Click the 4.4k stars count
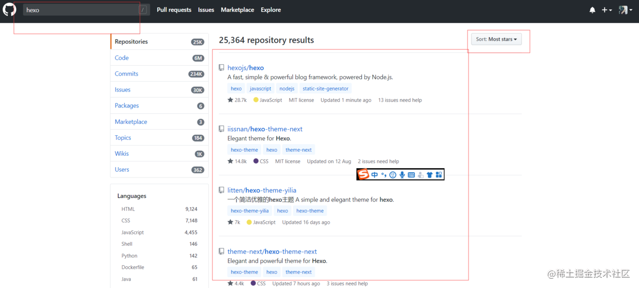 [x=236, y=283]
